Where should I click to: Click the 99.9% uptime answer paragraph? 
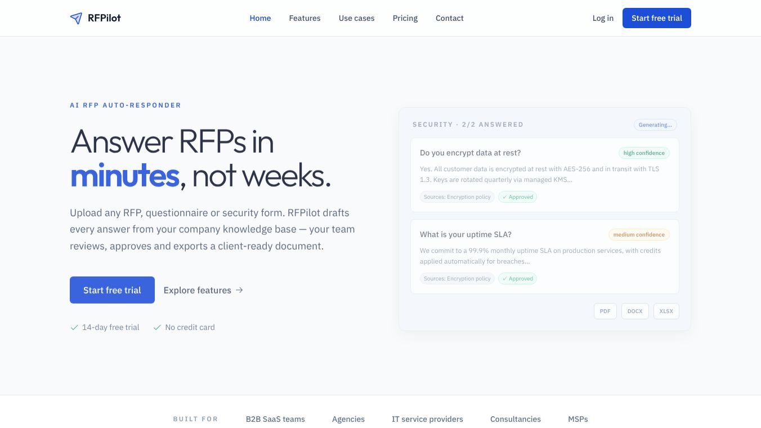coord(540,256)
